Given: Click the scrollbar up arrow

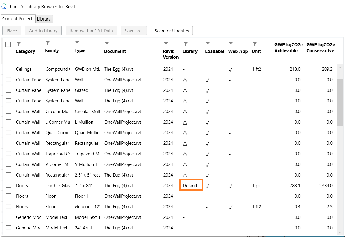Looking at the screenshot, I should [340, 67].
